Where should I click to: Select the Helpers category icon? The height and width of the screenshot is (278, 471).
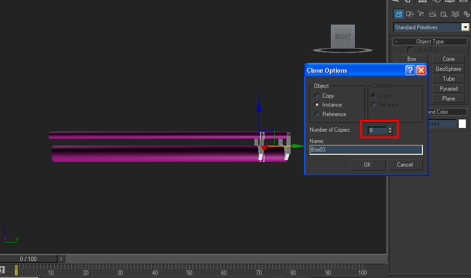[x=444, y=14]
